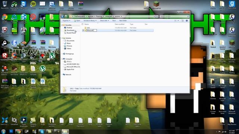239x134 pixels.
Task: Open Skype from the taskbar
Action: pos(42,131)
